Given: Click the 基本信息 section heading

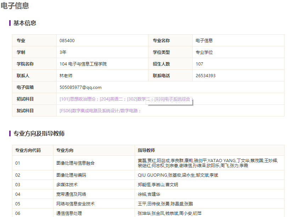Looking at the screenshot, I should tap(25, 23).
